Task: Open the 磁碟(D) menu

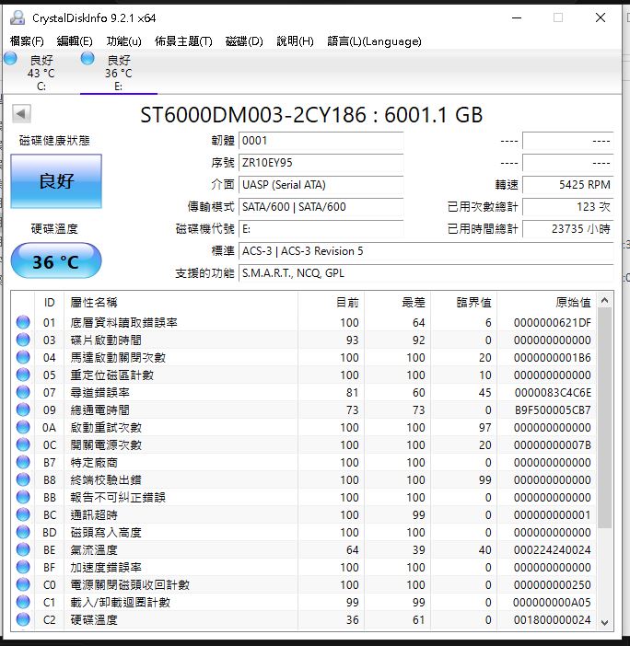Action: pyautogui.click(x=244, y=41)
